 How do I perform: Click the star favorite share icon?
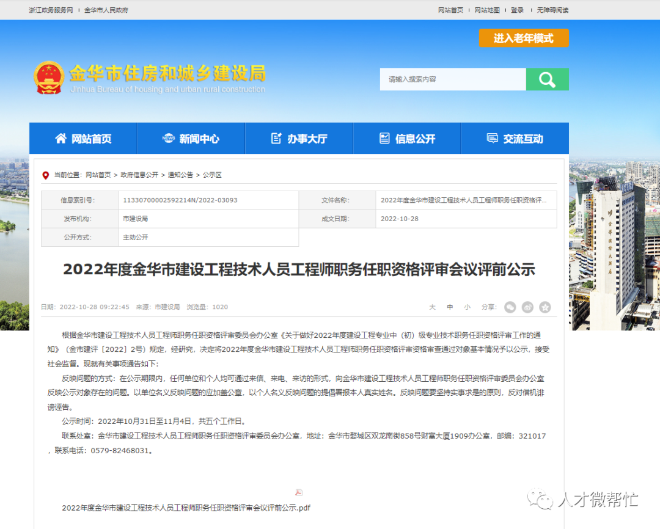click(x=544, y=307)
